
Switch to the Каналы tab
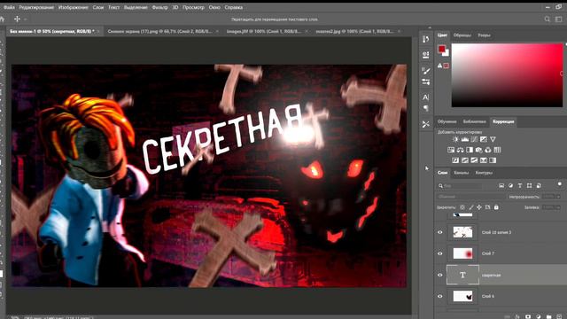pyautogui.click(x=461, y=173)
